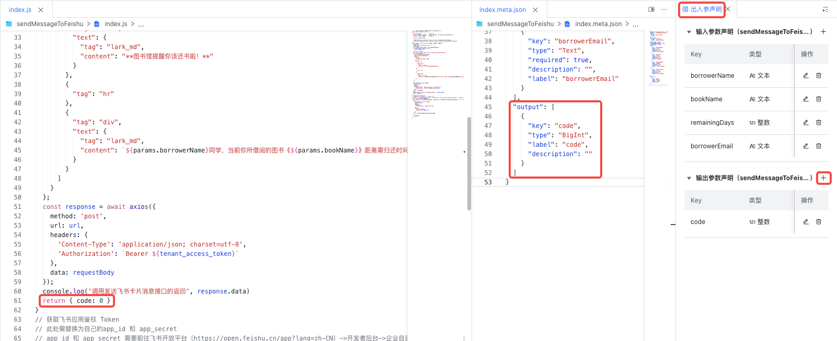
Task: Click the minimap of the index.meta.json editor
Action: (x=659, y=57)
